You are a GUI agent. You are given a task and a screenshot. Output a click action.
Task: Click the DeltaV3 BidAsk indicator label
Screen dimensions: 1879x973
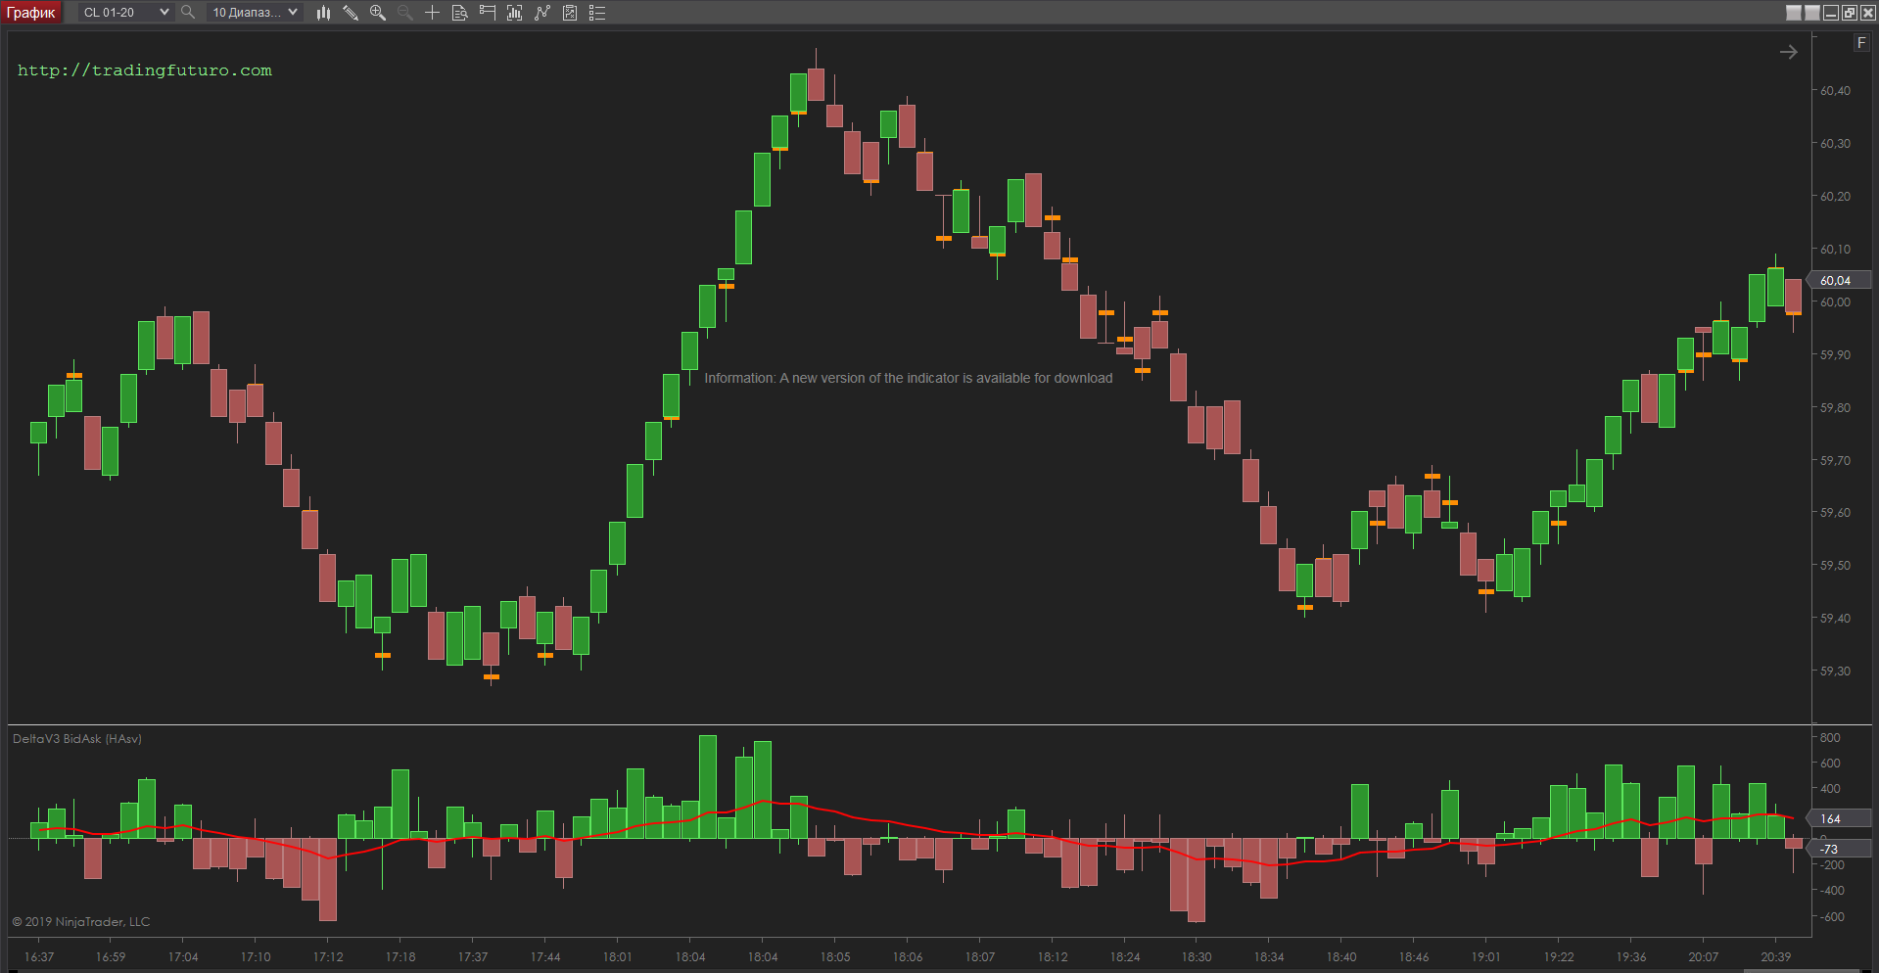(x=77, y=739)
